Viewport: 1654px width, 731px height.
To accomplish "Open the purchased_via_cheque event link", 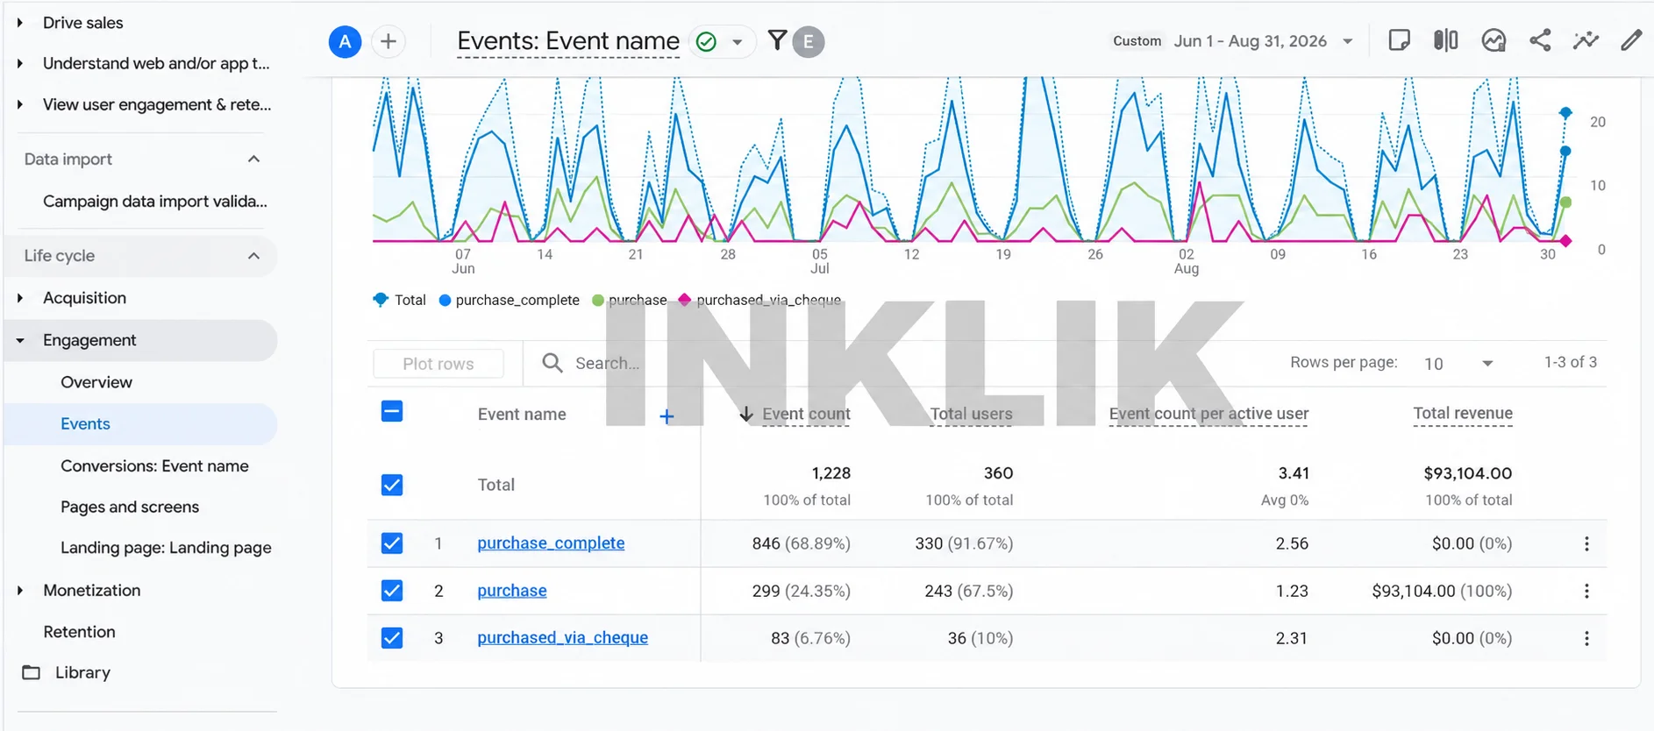I will coord(562,638).
